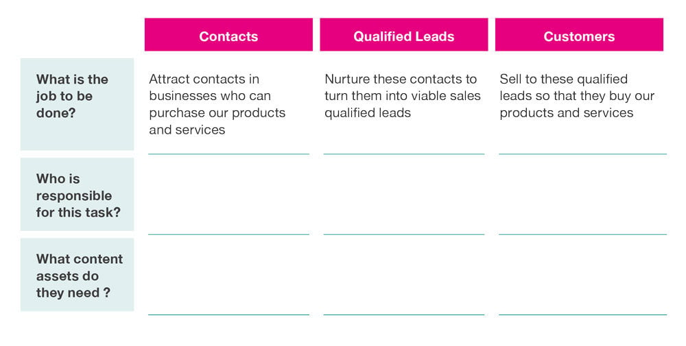This screenshot has height=346, width=686.
Task: Click 'purchase our products' line in Contacts column
Action: [x=217, y=113]
